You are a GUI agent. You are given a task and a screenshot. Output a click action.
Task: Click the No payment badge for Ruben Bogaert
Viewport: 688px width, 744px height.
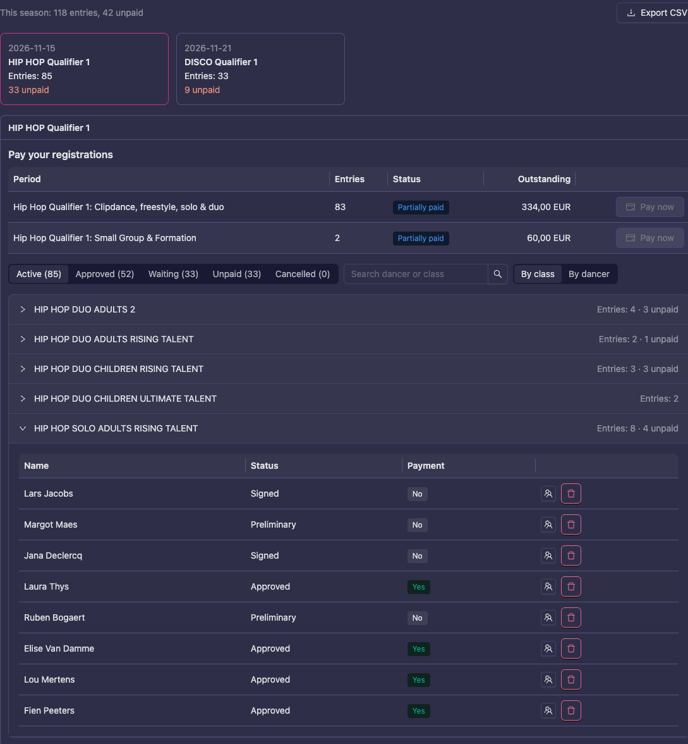coord(418,617)
